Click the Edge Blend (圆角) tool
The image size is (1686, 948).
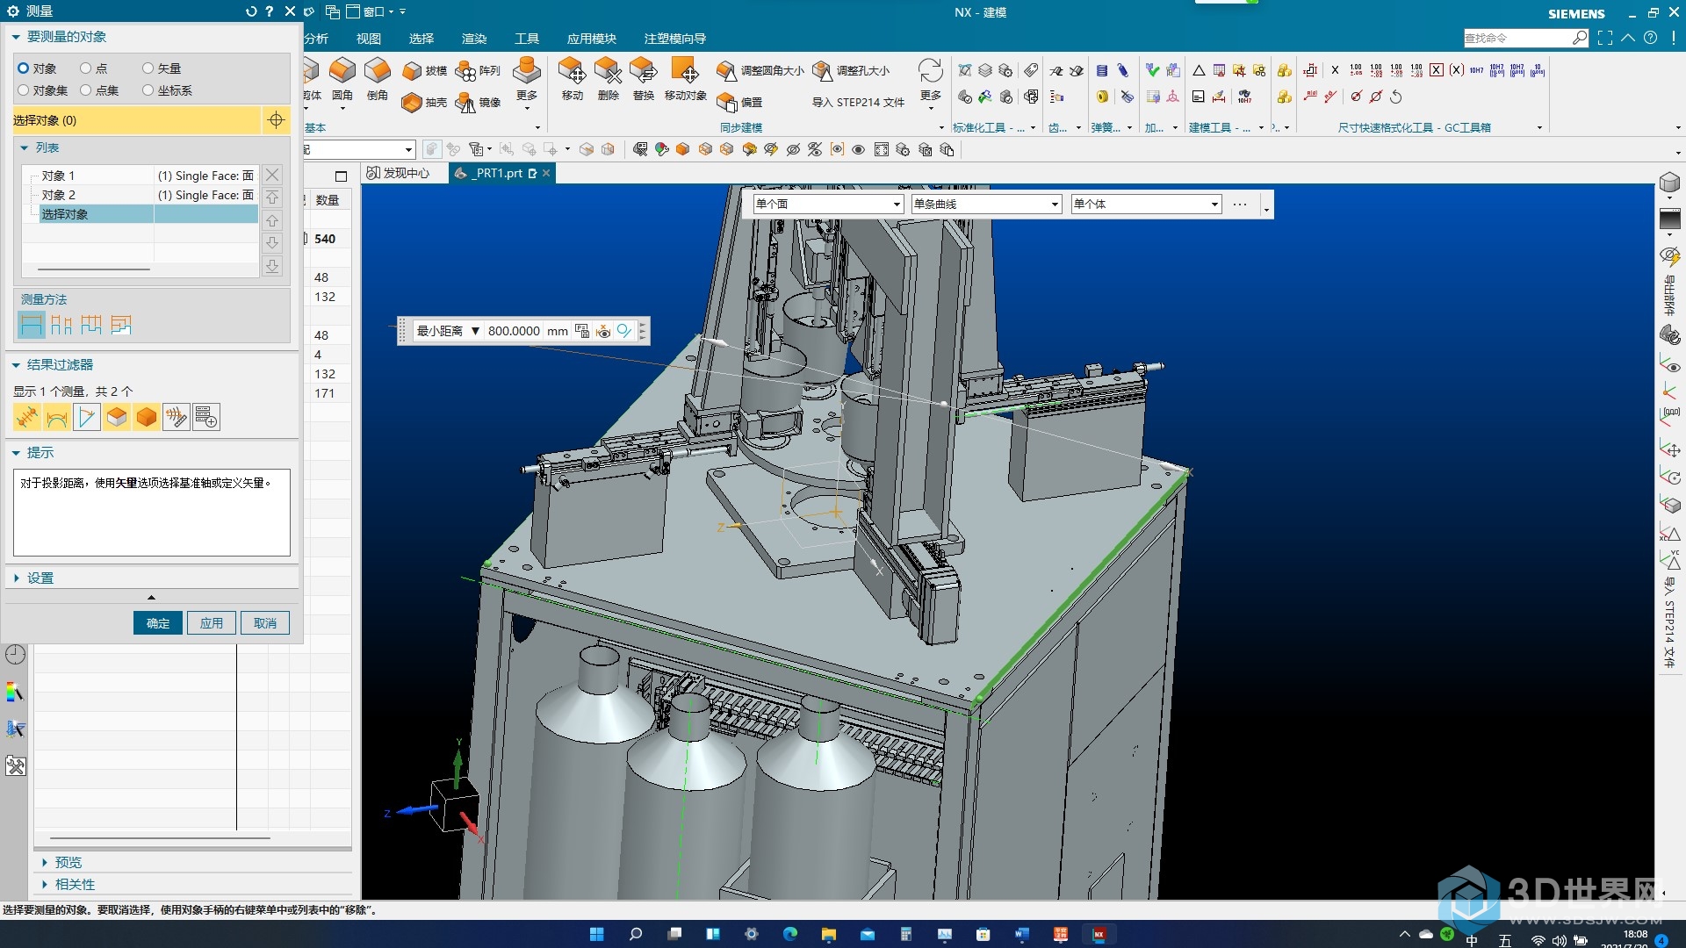pyautogui.click(x=342, y=79)
